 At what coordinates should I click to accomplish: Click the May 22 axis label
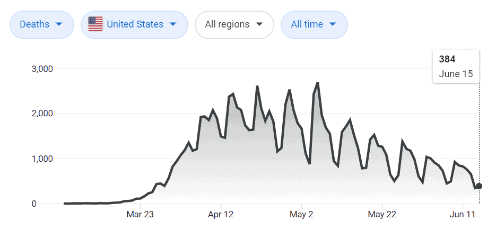pyautogui.click(x=382, y=214)
